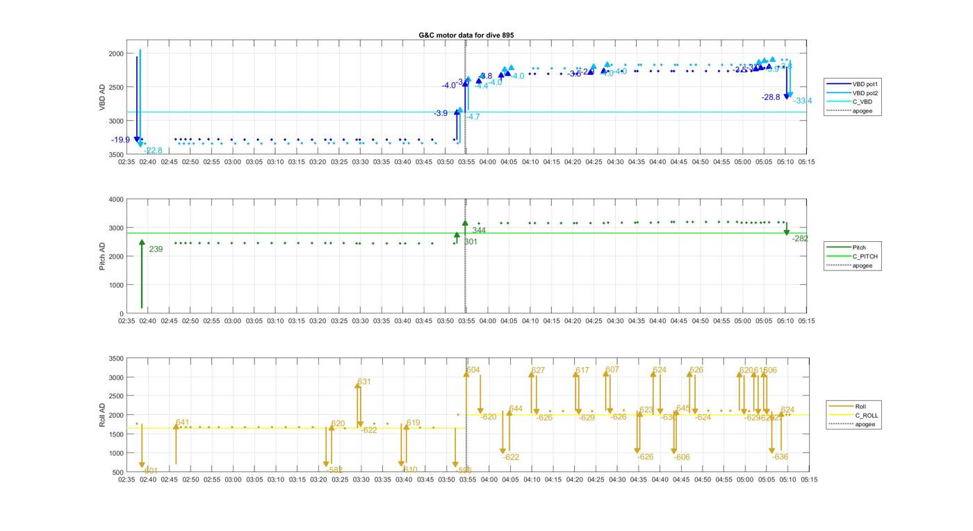Click the '631' roll annotation
This screenshot has height=531, width=973.
tap(364, 382)
